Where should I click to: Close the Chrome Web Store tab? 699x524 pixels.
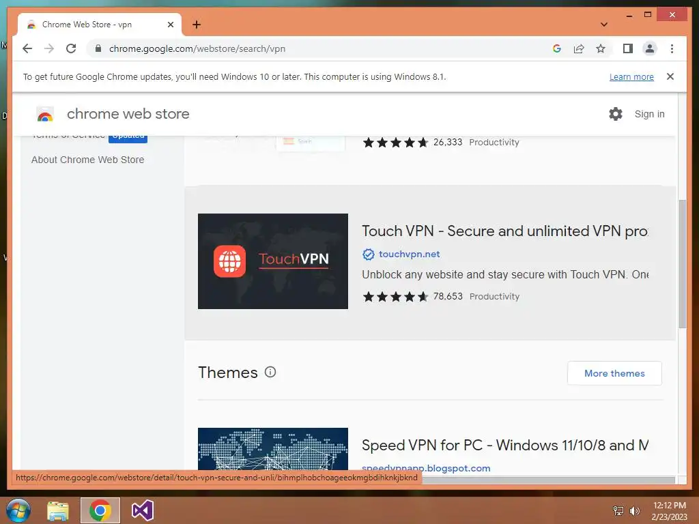pos(170,25)
